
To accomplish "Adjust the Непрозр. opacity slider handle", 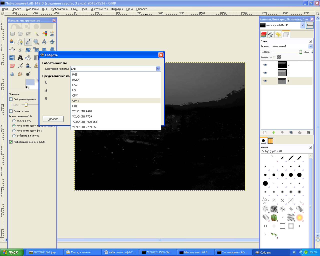I will (300, 52).
